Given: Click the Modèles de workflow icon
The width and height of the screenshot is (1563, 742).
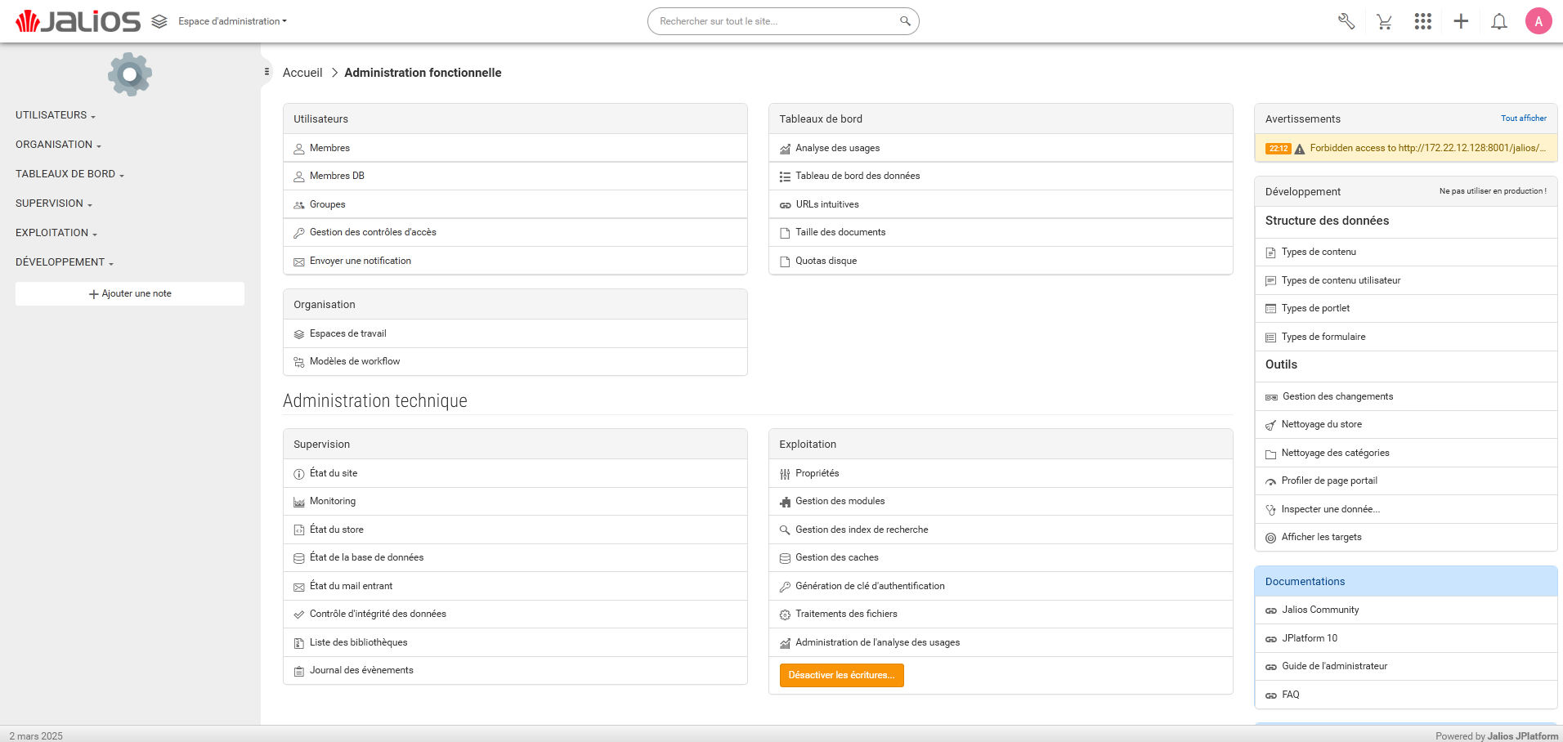Looking at the screenshot, I should 299,362.
